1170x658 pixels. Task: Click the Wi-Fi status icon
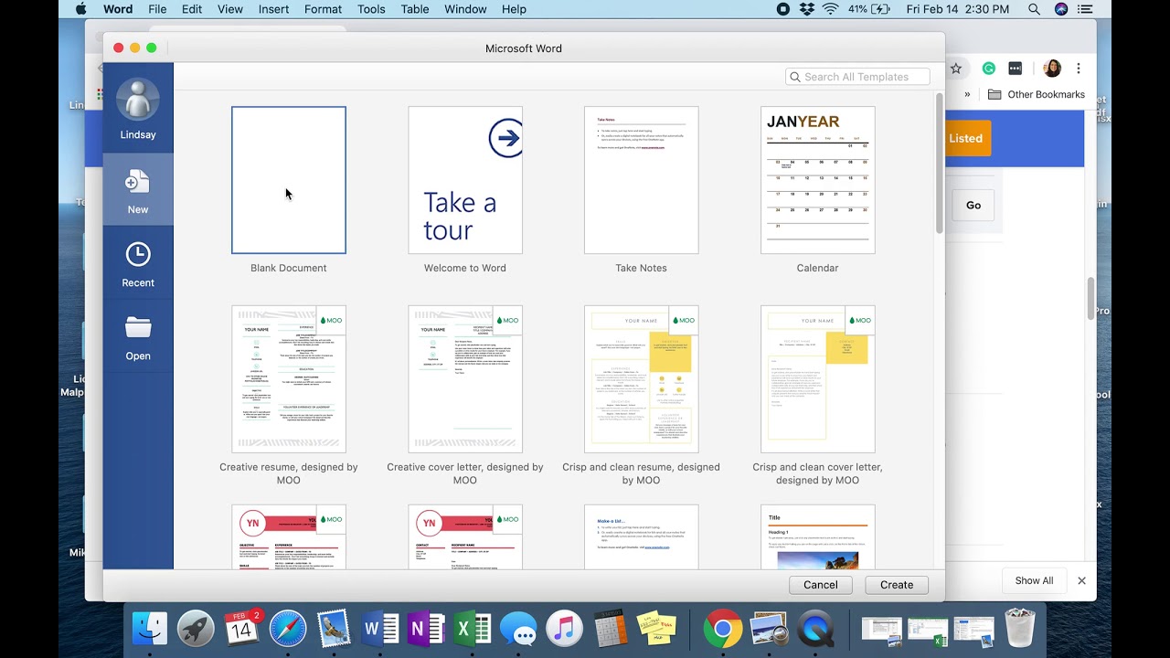(831, 9)
